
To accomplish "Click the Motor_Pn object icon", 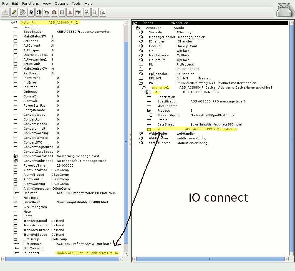I will tap(12, 22).
